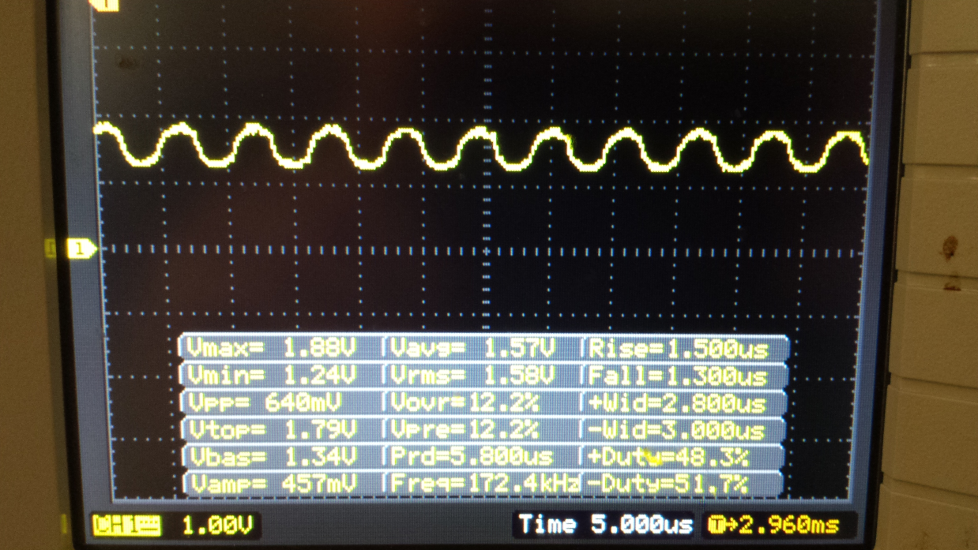
Task: Click the Time 5.000us timebase readout
Action: point(605,525)
